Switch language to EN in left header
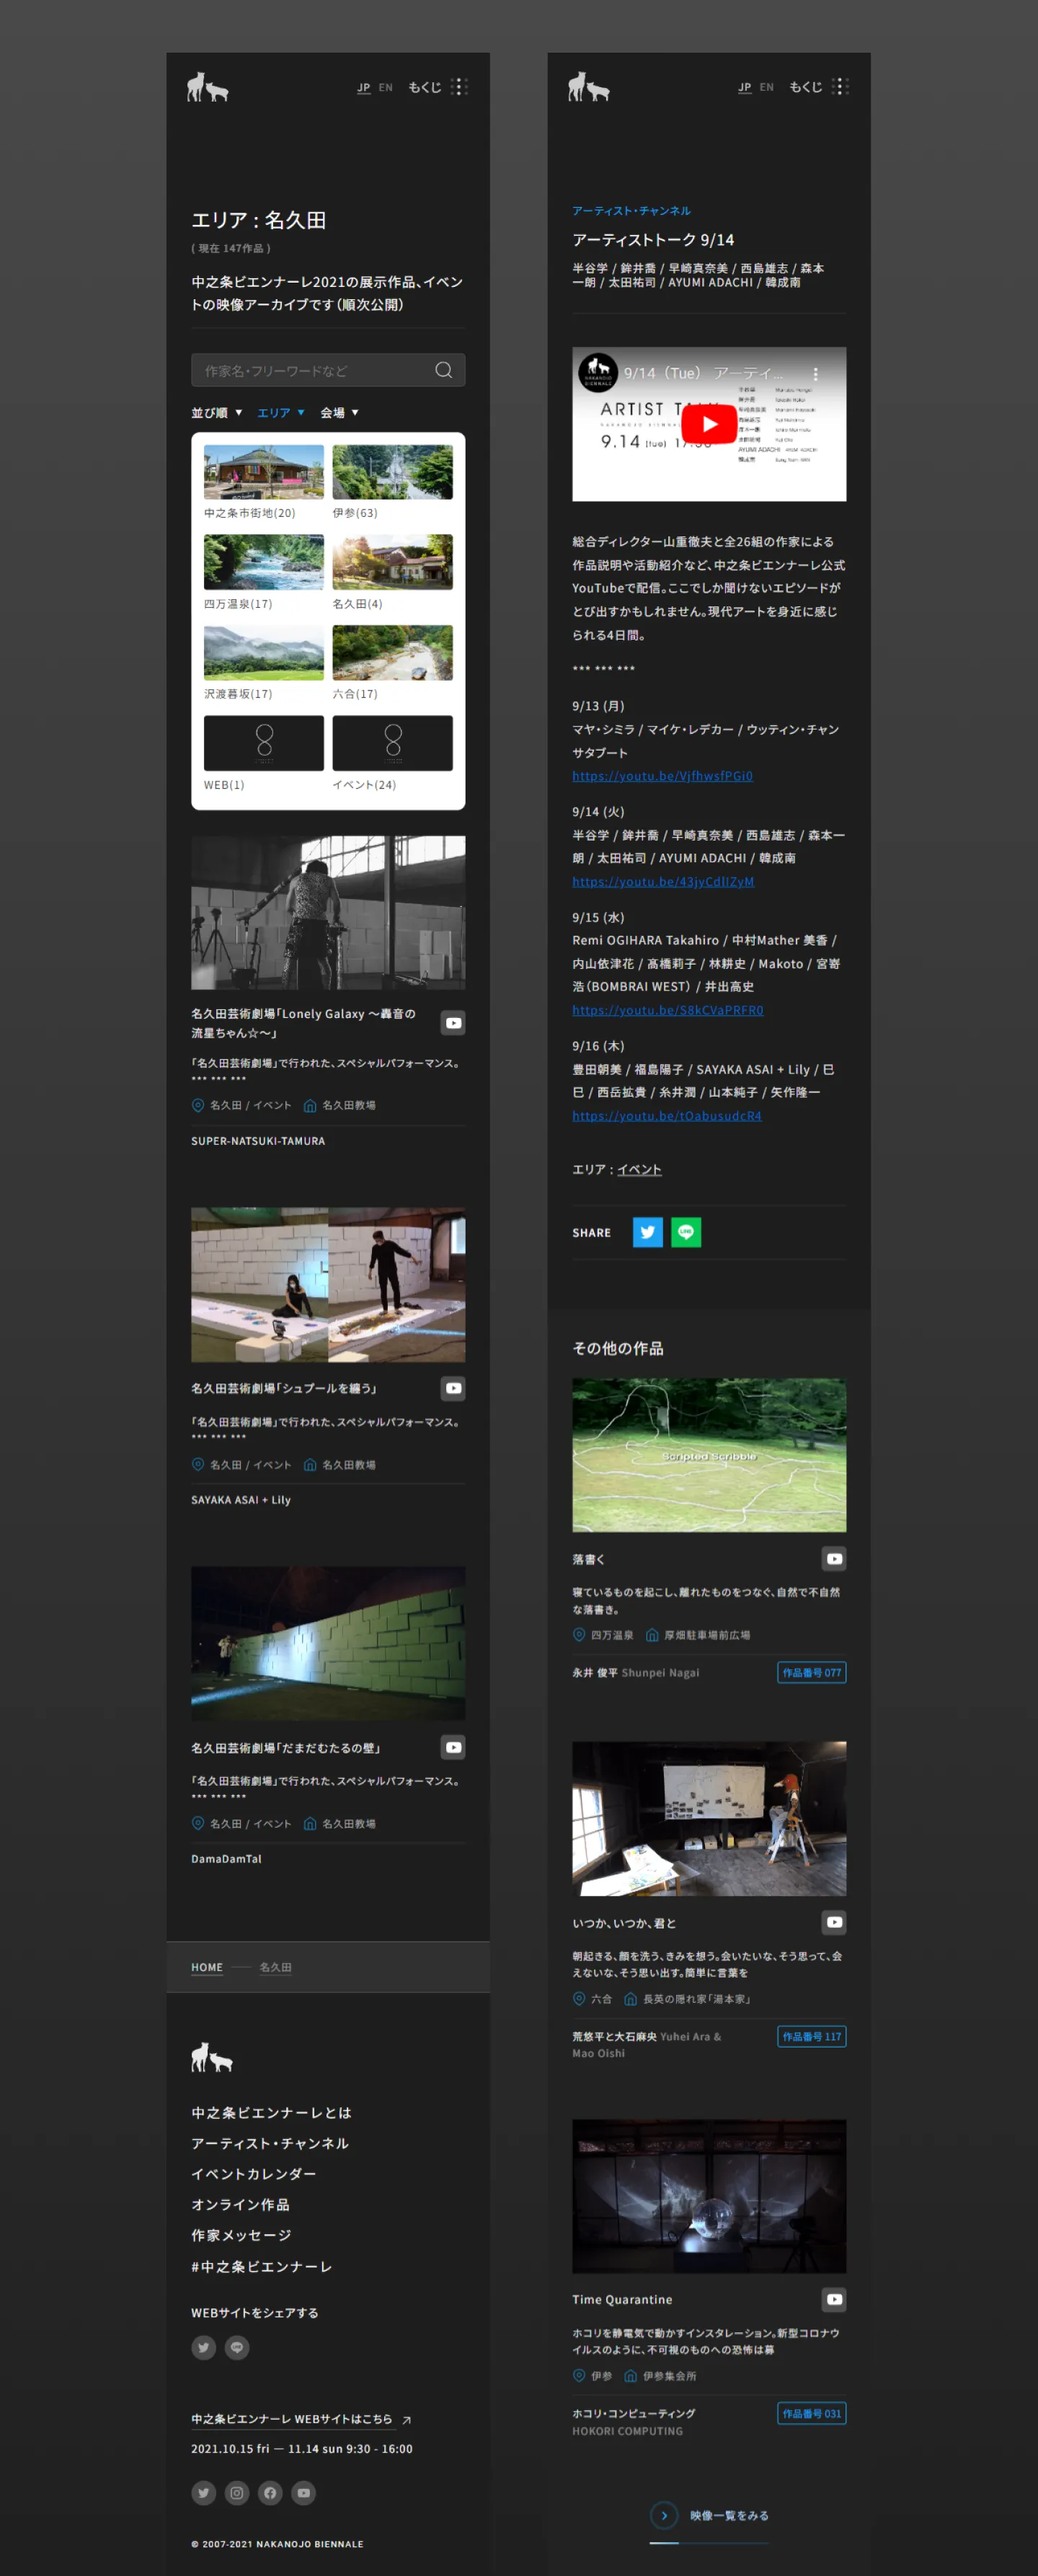The height and width of the screenshot is (2576, 1038). tap(385, 88)
